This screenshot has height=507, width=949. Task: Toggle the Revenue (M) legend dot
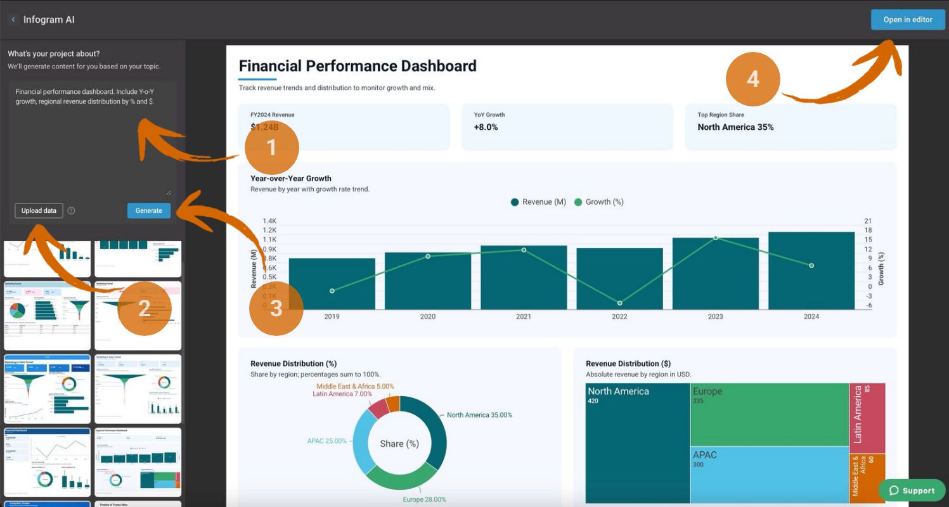pos(515,202)
